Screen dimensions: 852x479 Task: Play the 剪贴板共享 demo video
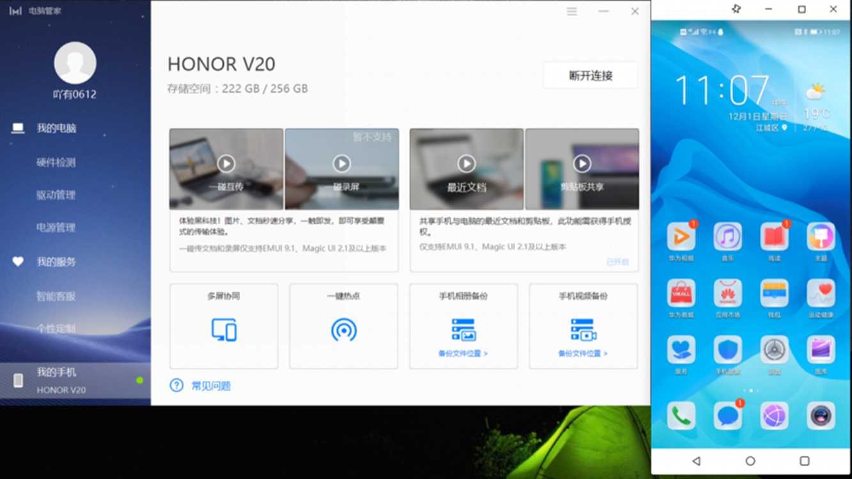click(582, 163)
